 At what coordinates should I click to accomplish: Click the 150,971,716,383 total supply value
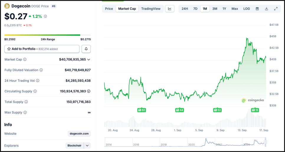[78, 102]
